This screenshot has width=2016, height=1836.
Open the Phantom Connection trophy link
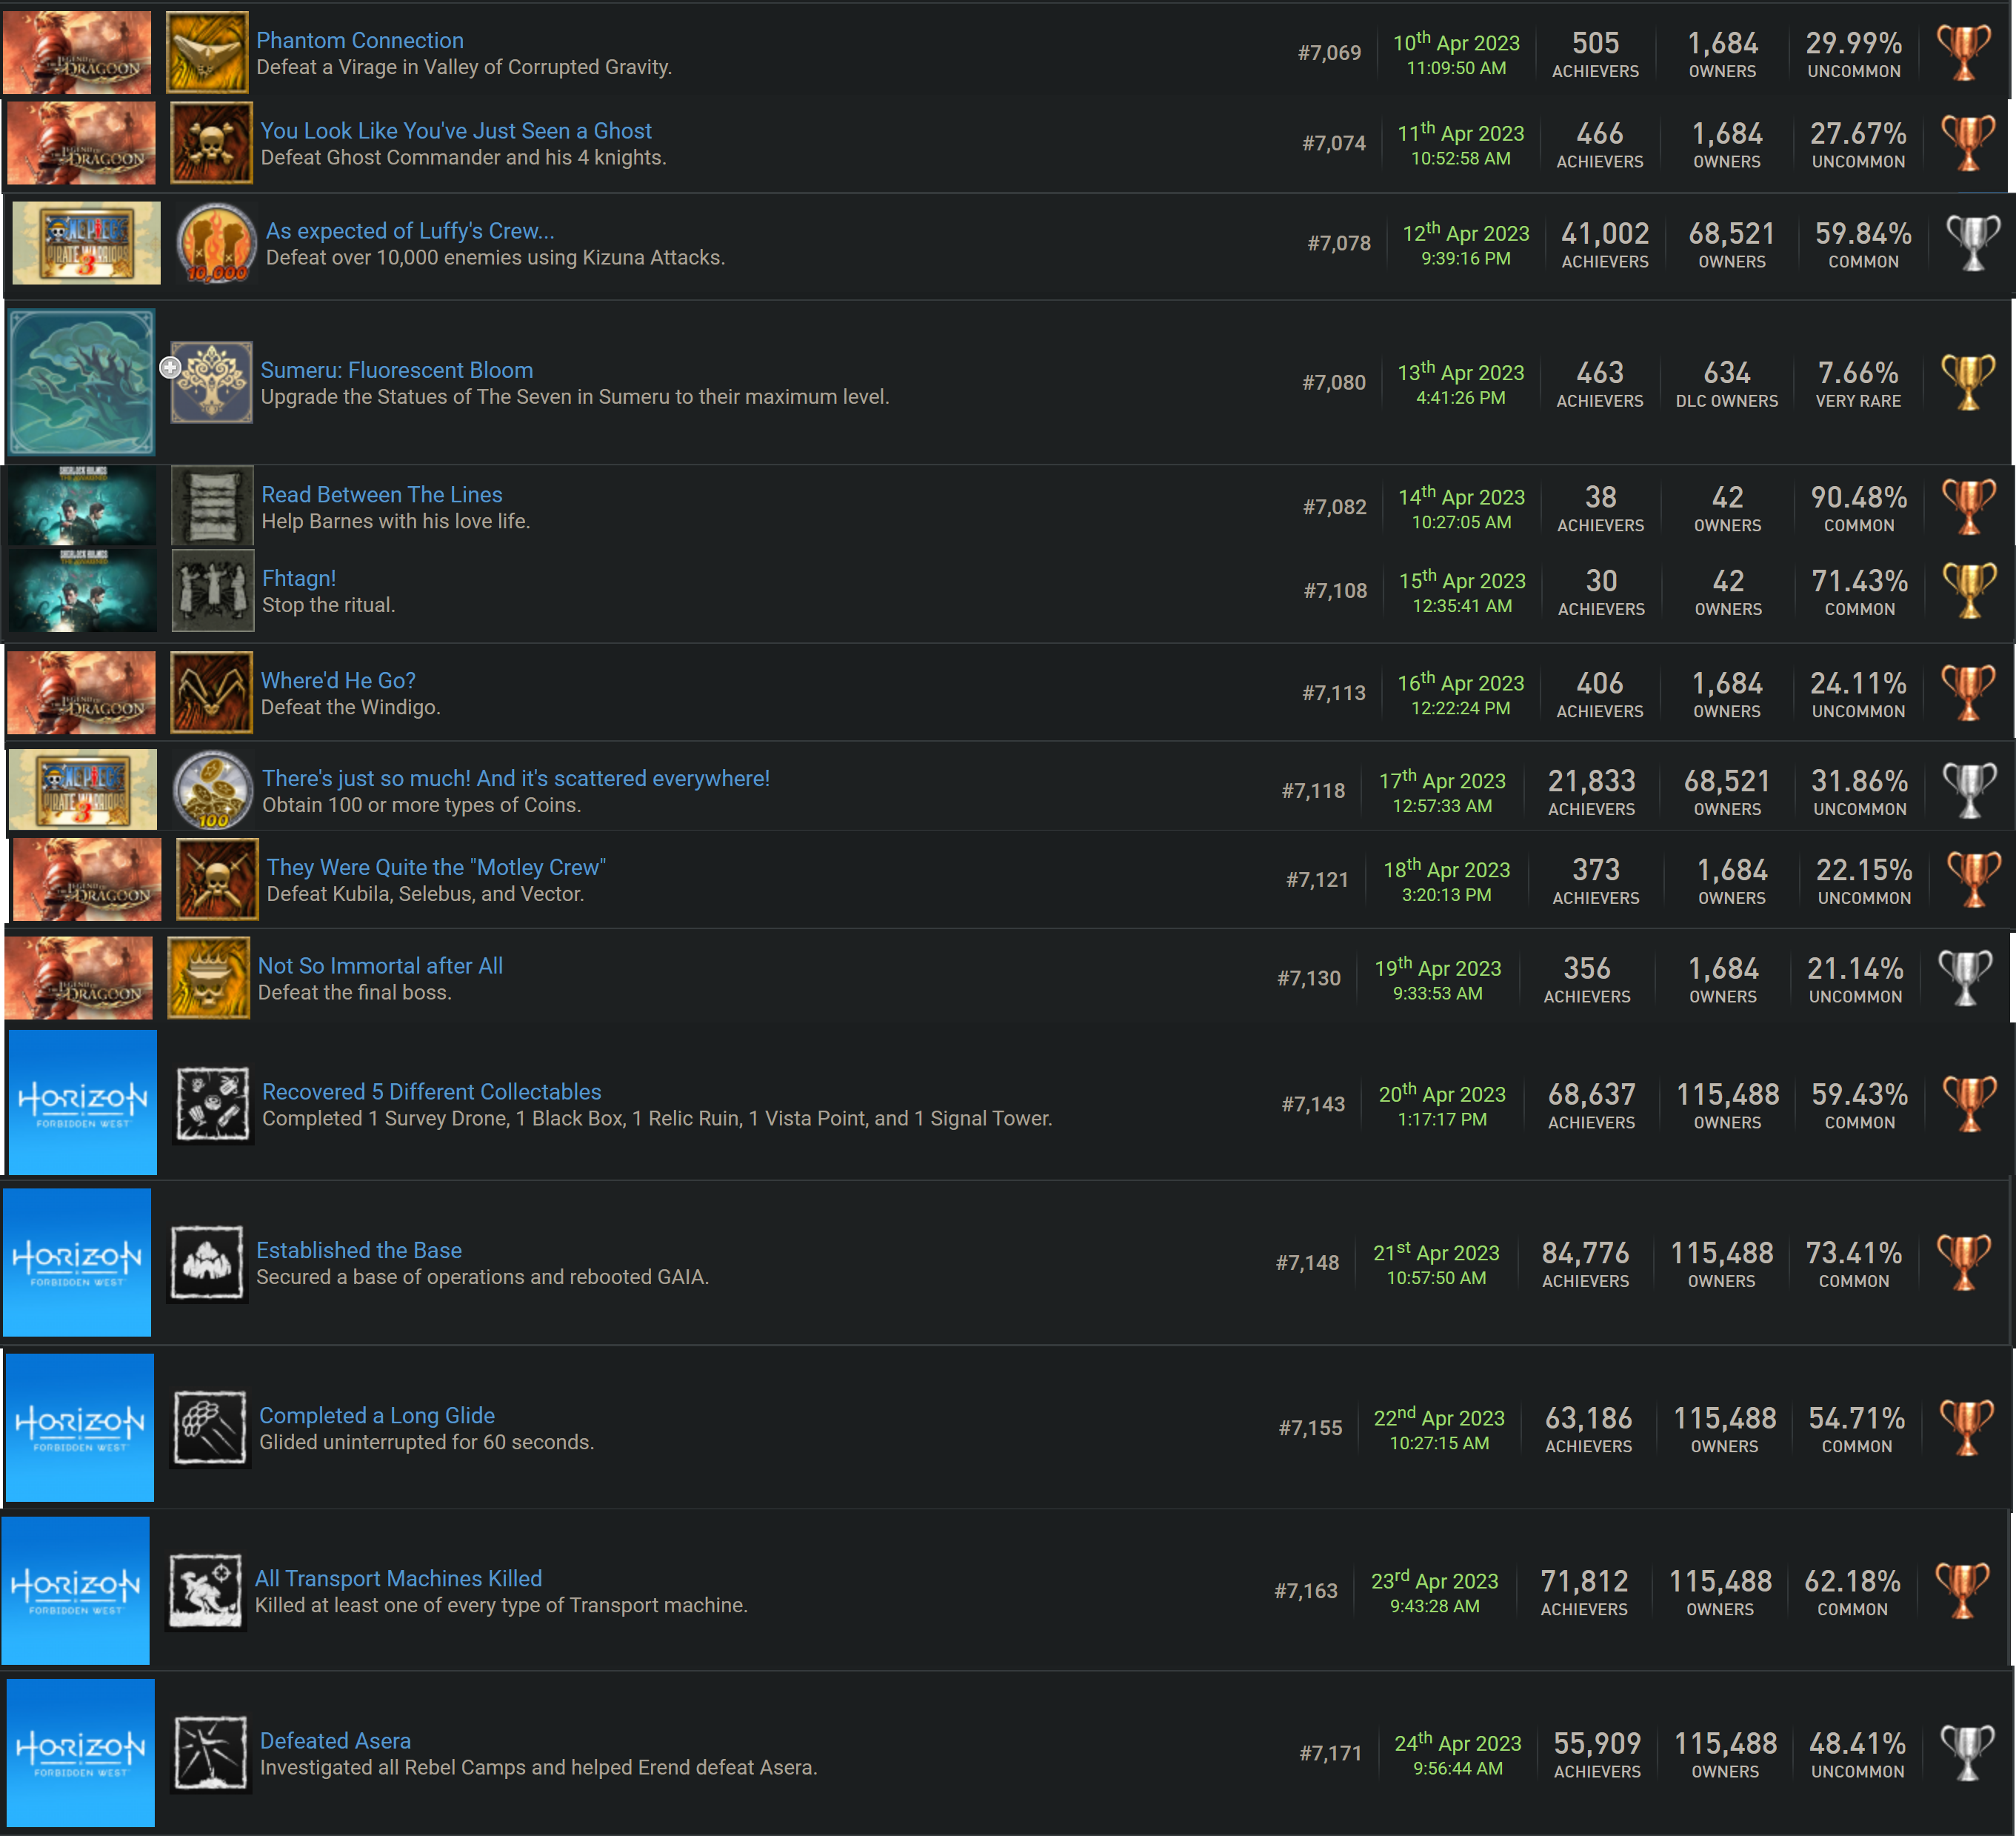(x=359, y=40)
